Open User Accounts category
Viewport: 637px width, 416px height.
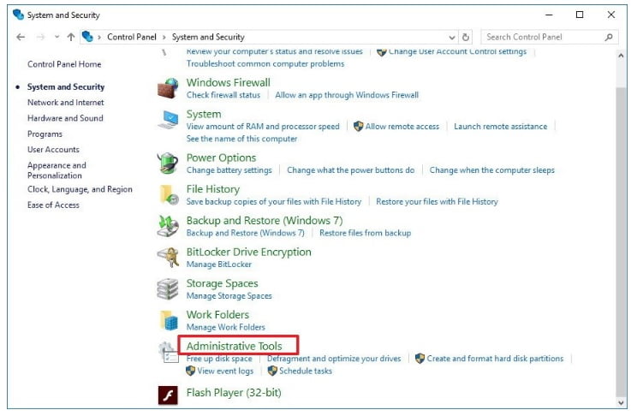point(53,150)
